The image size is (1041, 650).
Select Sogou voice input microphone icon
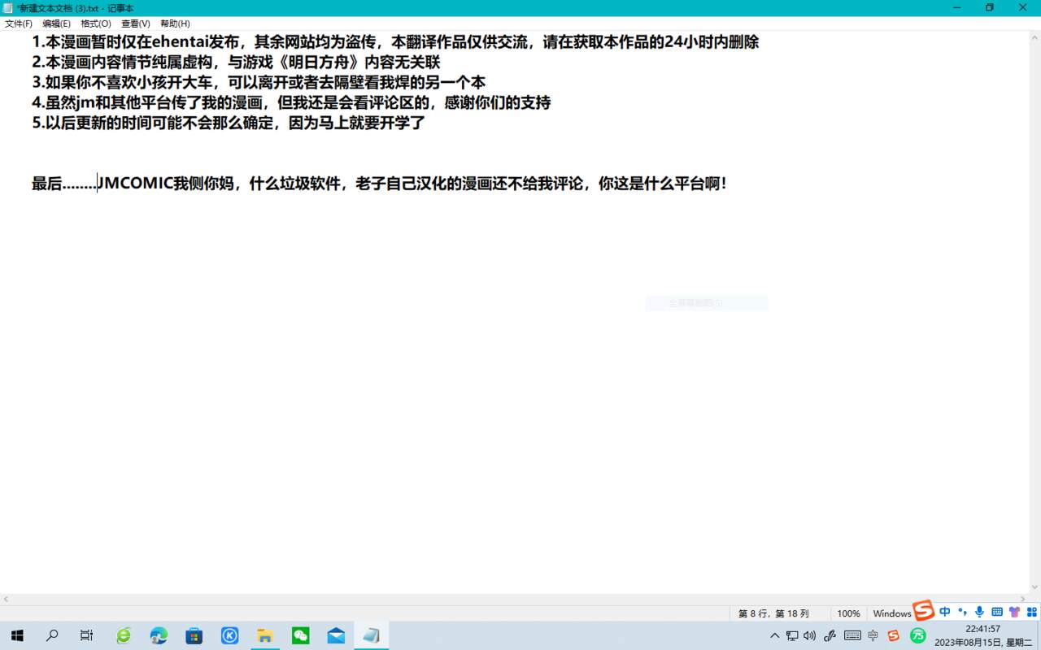(980, 612)
